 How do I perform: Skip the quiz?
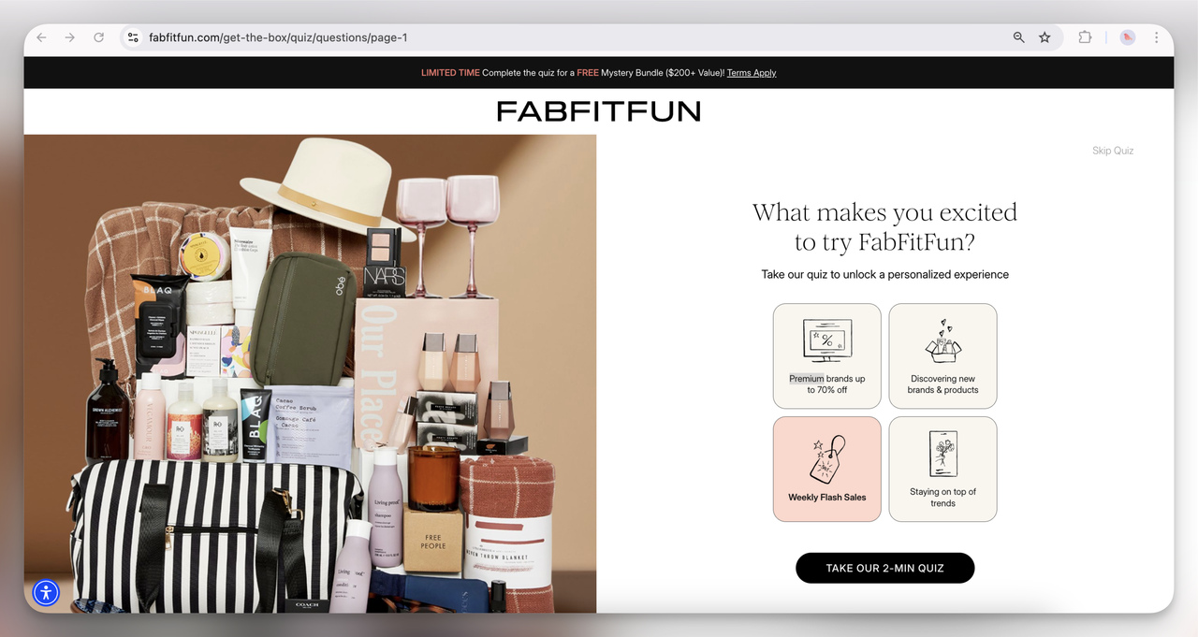click(x=1113, y=151)
